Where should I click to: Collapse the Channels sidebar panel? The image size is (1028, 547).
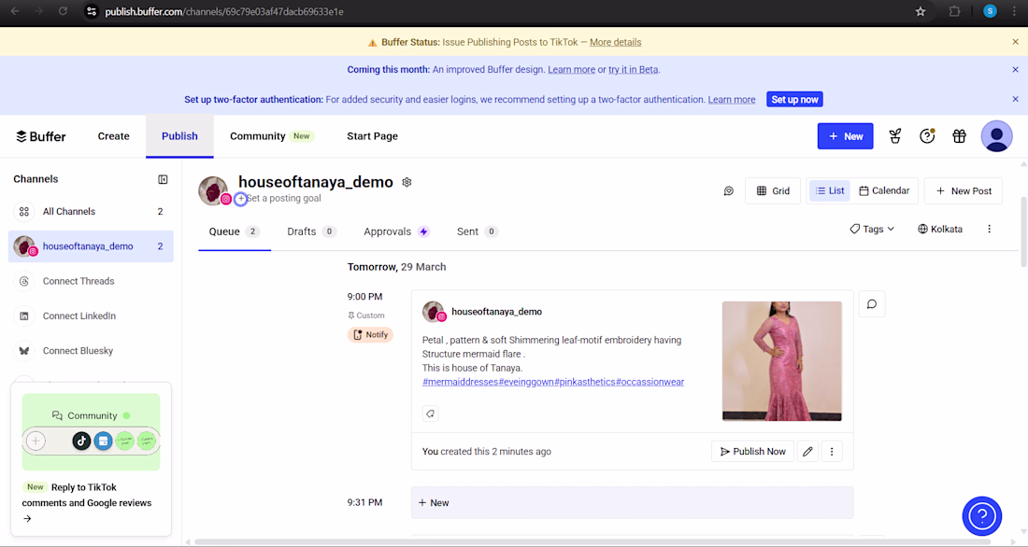click(163, 179)
